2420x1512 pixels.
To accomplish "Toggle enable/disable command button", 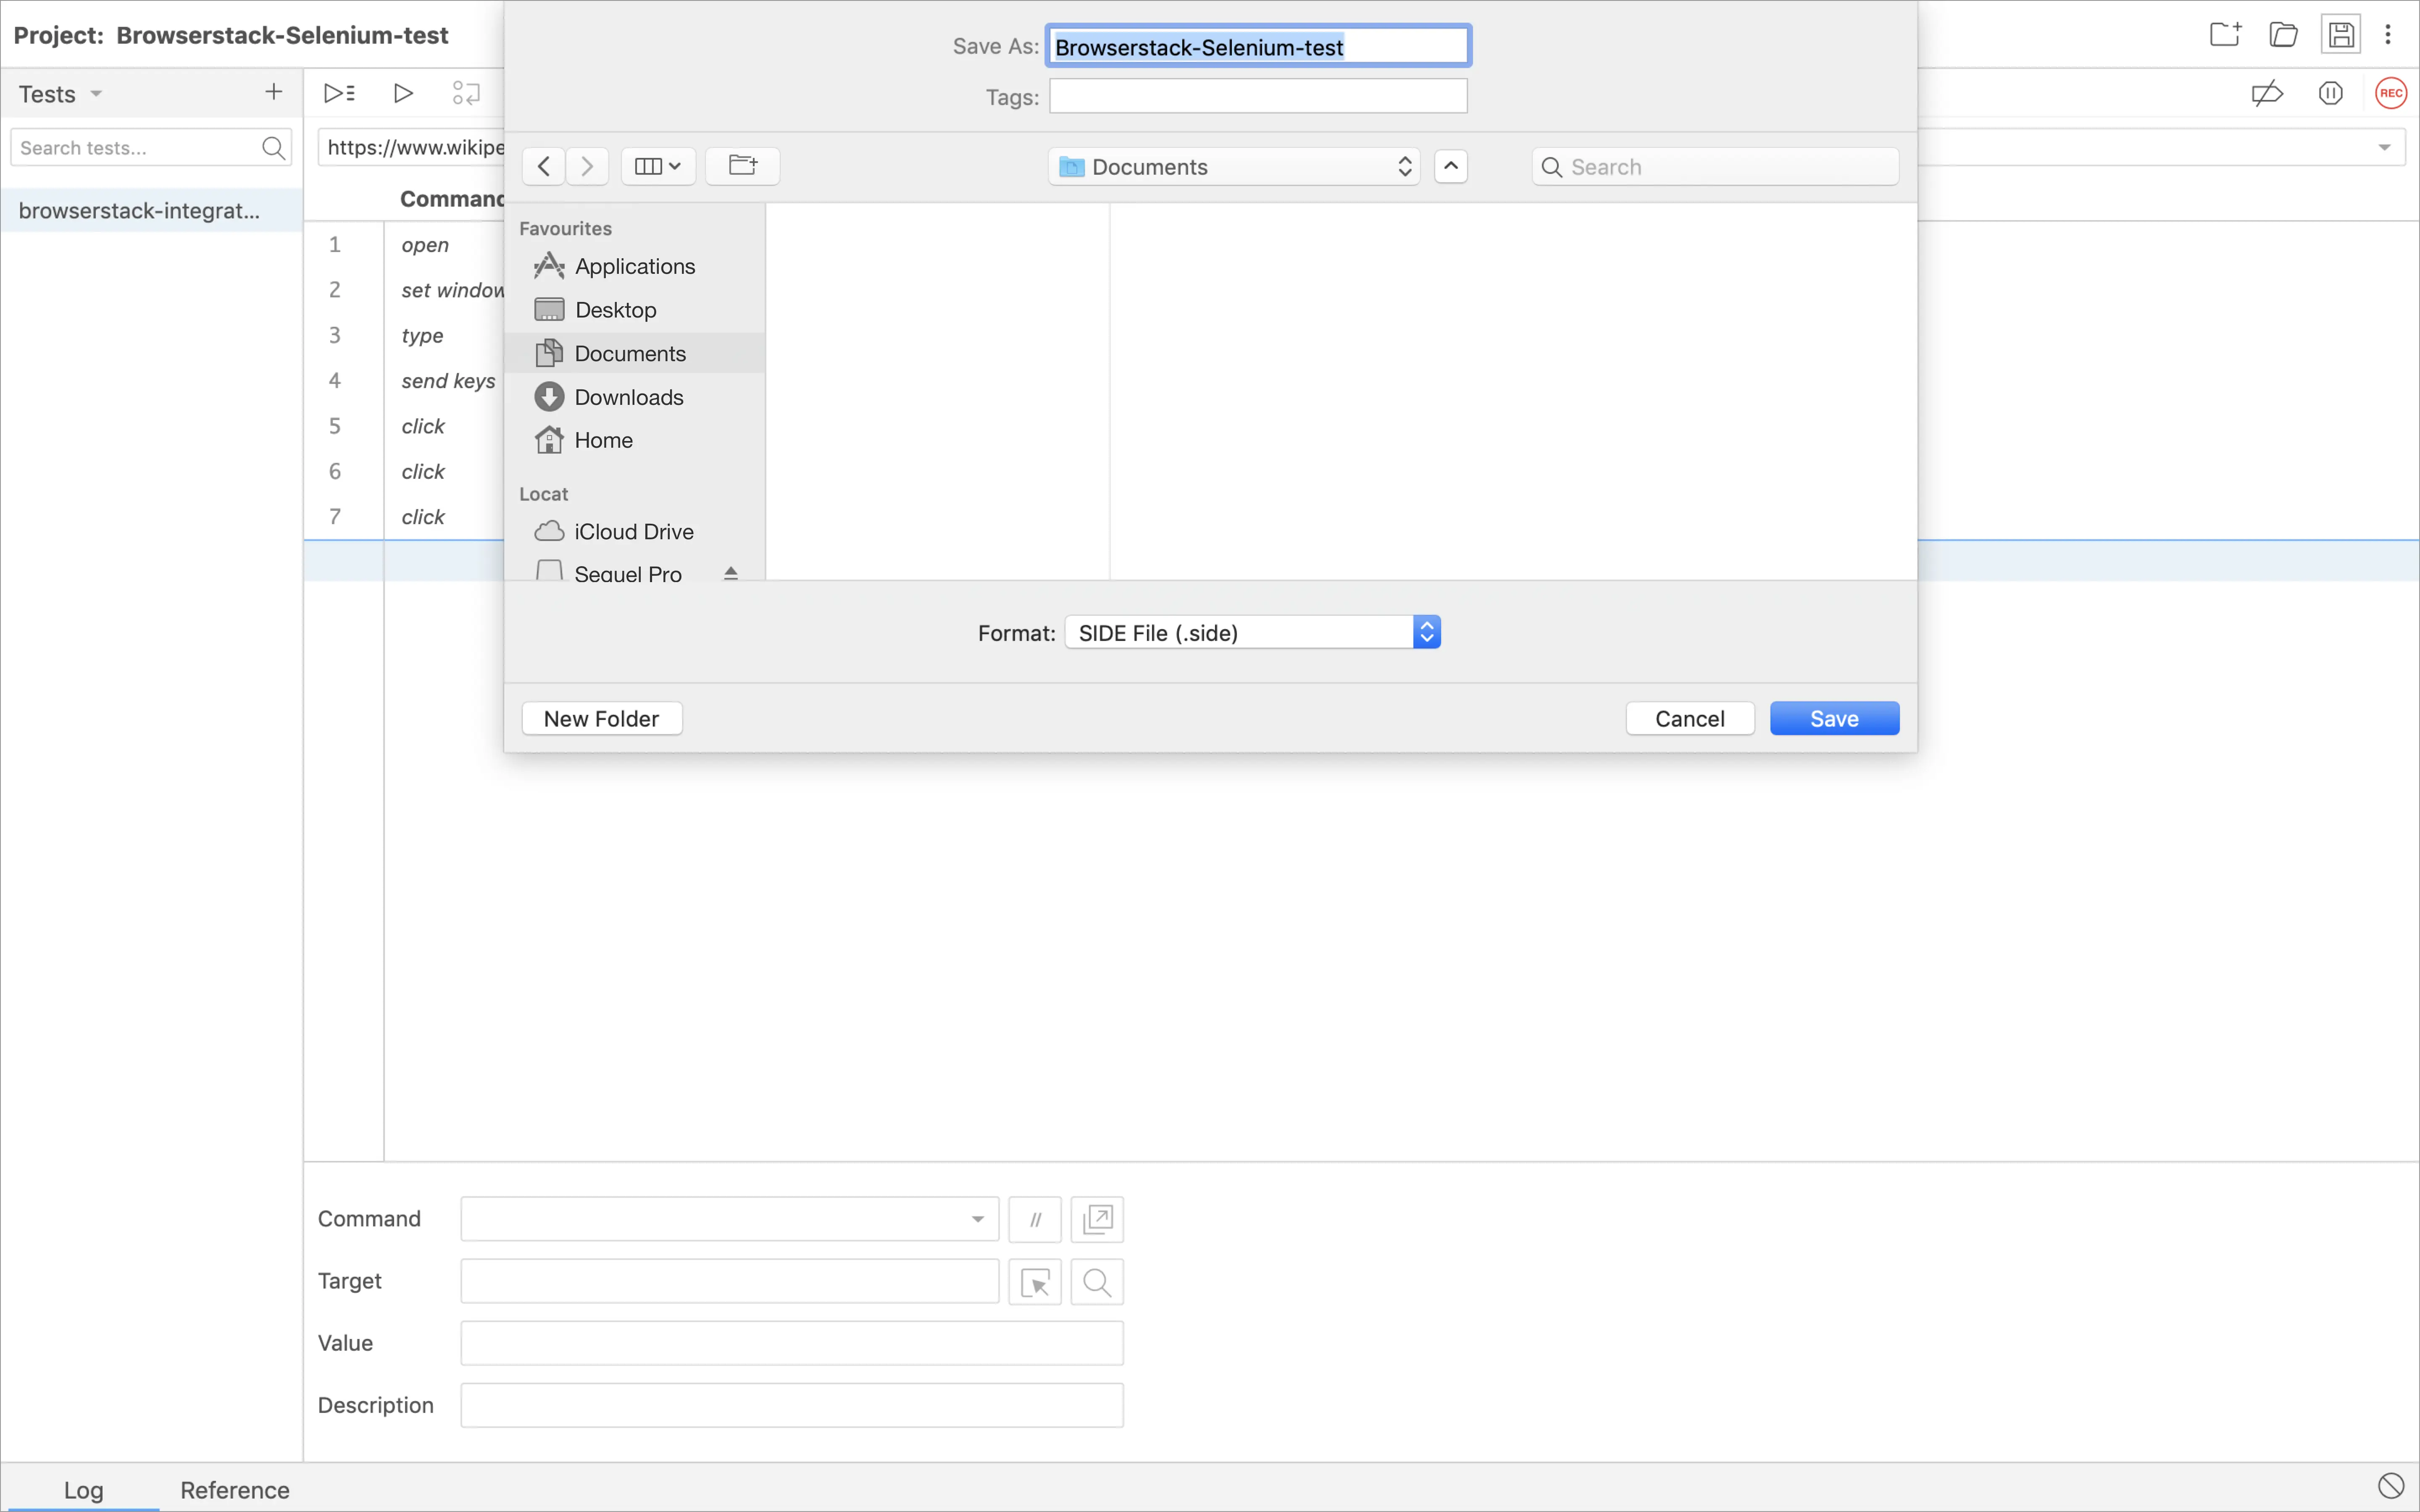I will pos(1034,1219).
